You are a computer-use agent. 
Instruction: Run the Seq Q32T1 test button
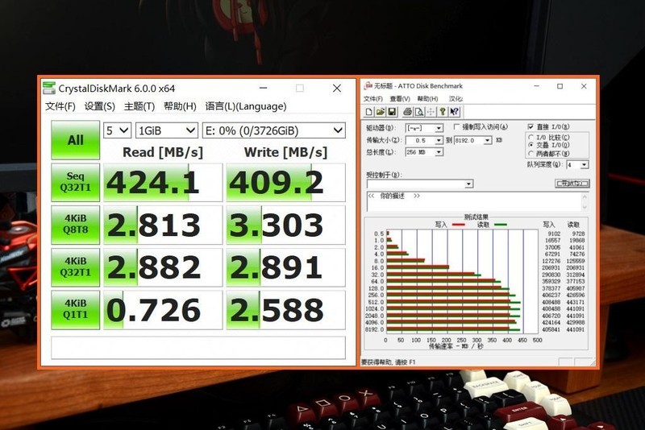point(75,182)
